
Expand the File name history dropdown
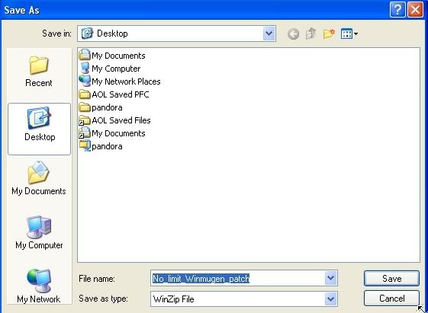[x=331, y=278]
